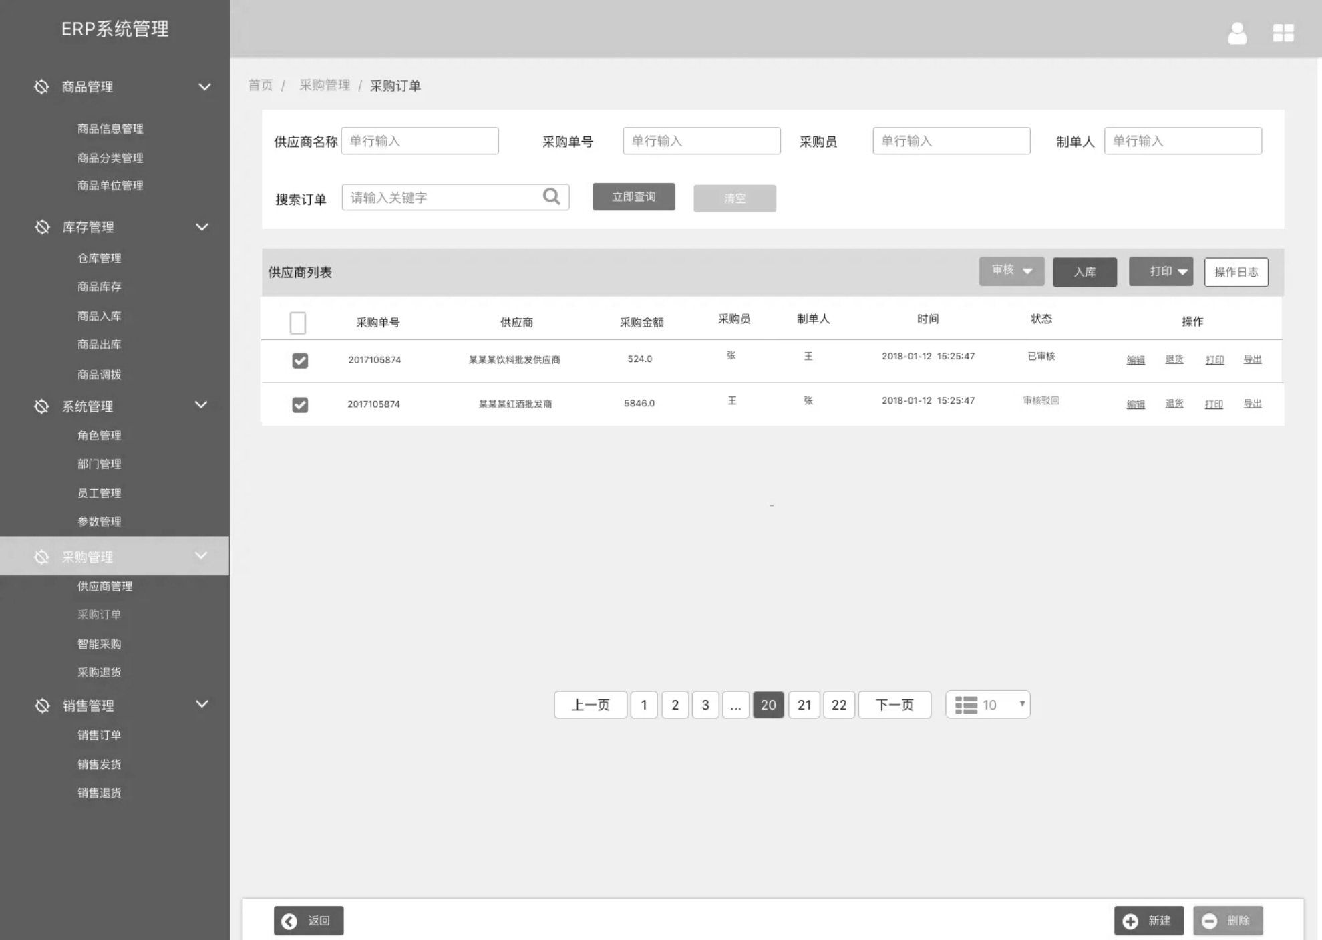Open 商品单位管理 in sidebar

click(x=110, y=186)
